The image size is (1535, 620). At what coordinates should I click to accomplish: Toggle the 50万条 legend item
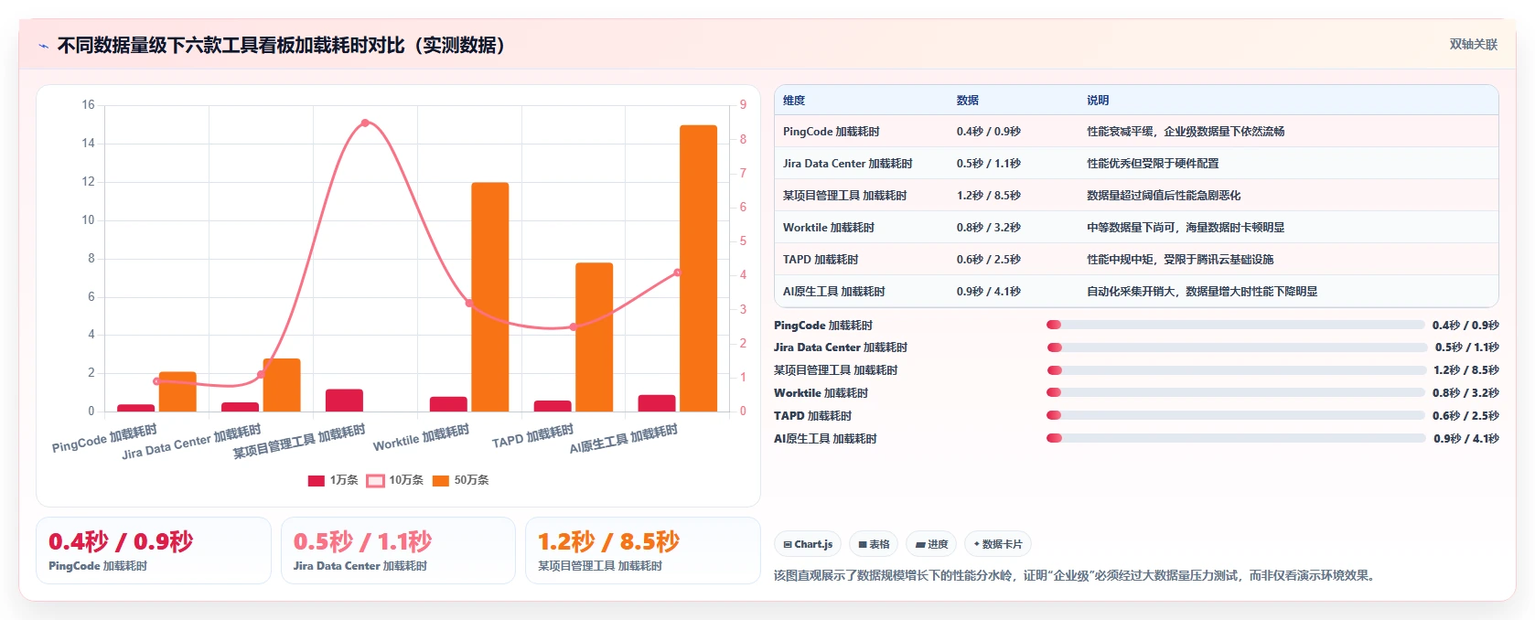coord(461,480)
